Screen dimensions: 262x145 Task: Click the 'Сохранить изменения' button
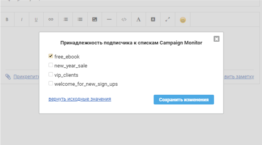click(184, 100)
